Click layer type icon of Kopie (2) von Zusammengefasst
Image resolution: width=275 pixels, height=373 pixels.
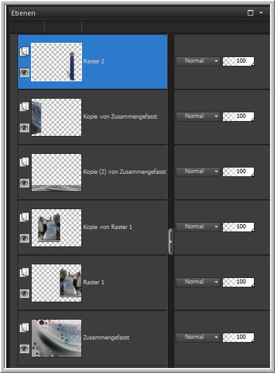[24, 162]
